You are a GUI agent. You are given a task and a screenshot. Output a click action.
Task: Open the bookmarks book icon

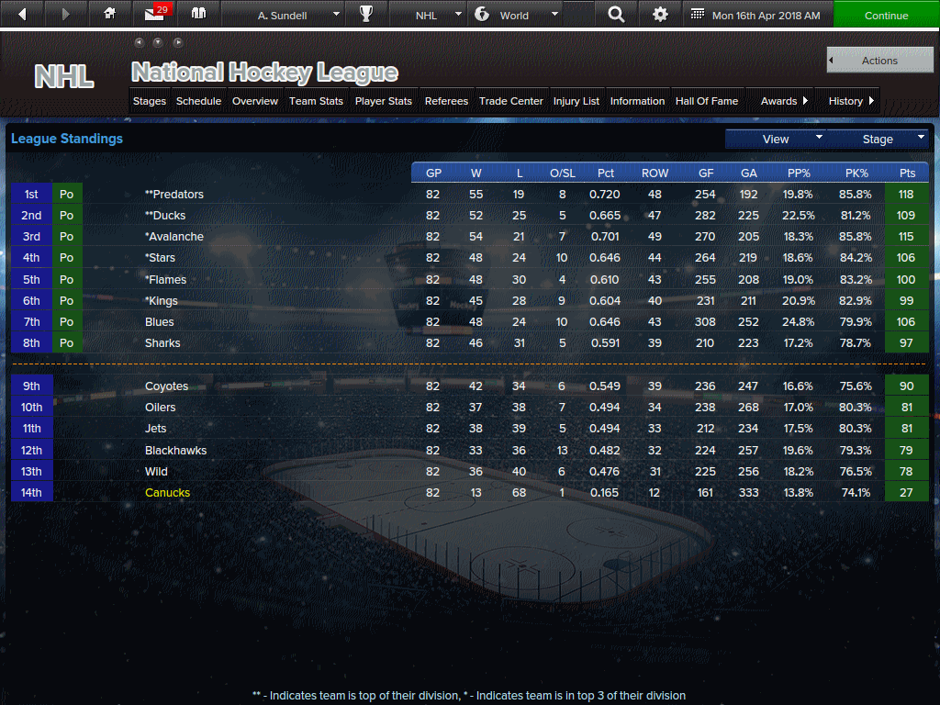click(198, 13)
